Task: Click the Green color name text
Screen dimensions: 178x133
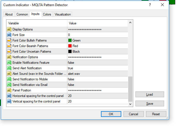Action: click(x=76, y=40)
